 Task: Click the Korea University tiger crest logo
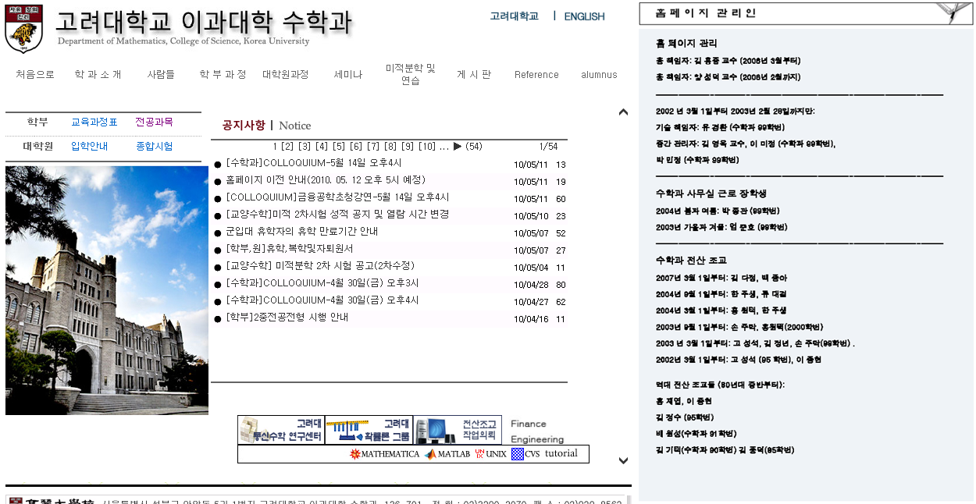click(x=24, y=30)
